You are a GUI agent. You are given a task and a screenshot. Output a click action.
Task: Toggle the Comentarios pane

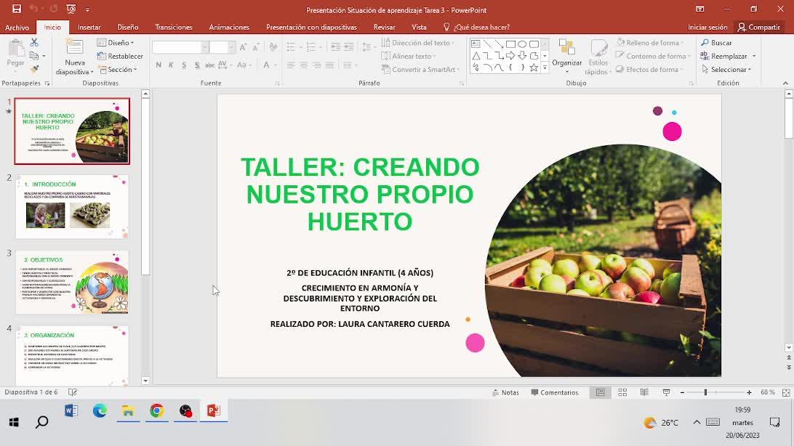coord(554,392)
